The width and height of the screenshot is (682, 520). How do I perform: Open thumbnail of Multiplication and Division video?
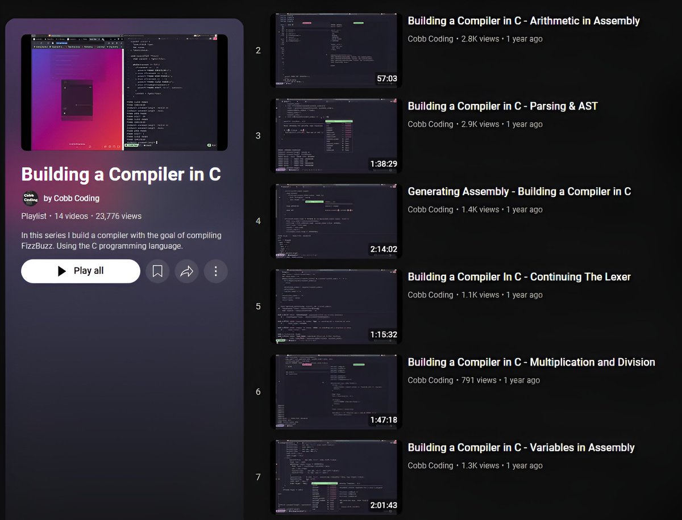pyautogui.click(x=336, y=392)
